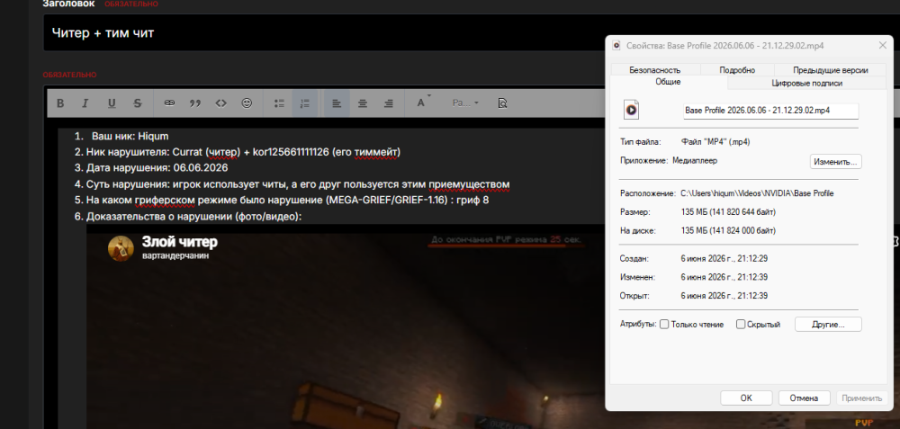Image resolution: width=900 pixels, height=429 pixels.
Task: Click the line starting 'На каком гриферском режиме'
Action: coord(287,201)
